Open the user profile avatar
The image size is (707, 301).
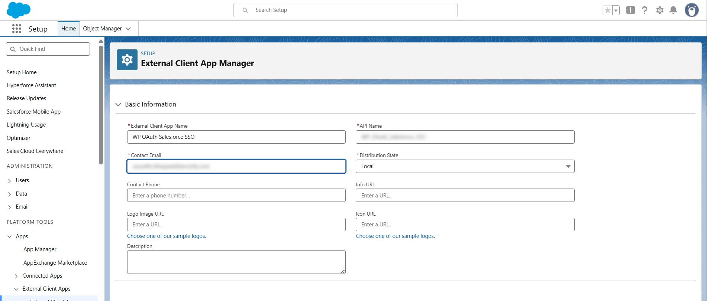692,10
